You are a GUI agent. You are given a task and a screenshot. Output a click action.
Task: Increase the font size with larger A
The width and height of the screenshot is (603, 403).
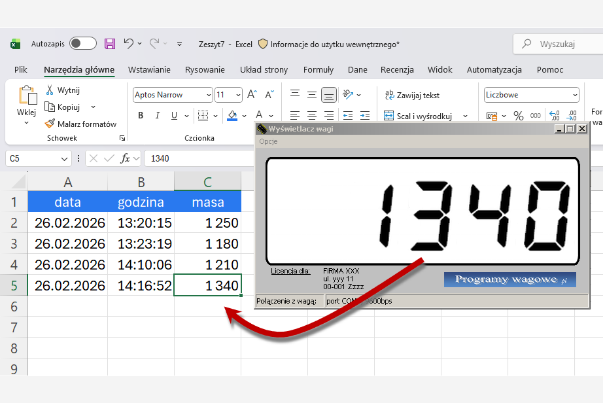(253, 95)
